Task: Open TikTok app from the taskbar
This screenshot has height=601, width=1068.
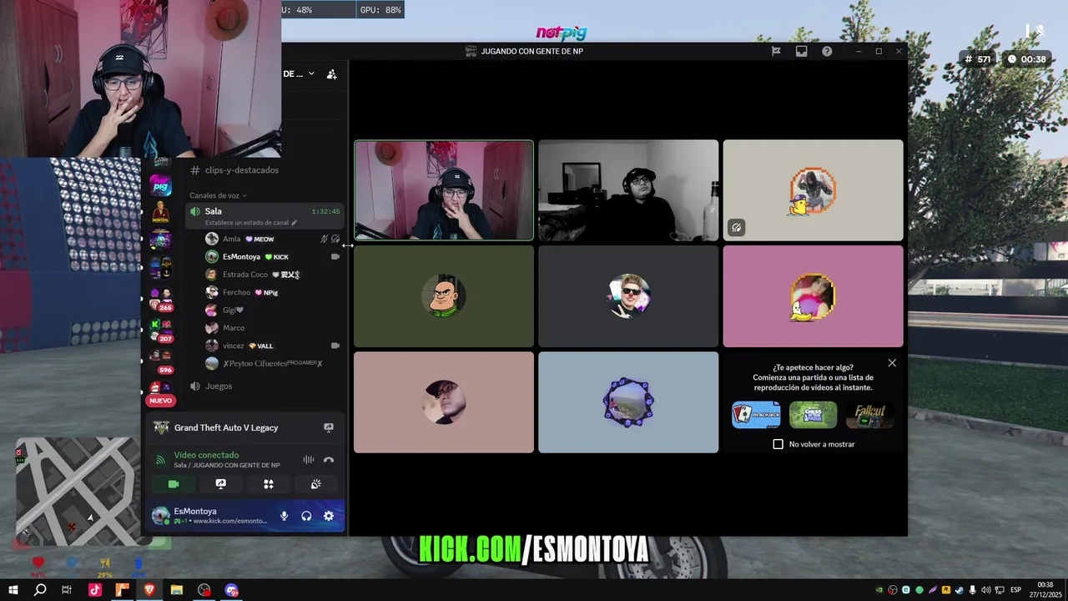Action: pos(94,590)
